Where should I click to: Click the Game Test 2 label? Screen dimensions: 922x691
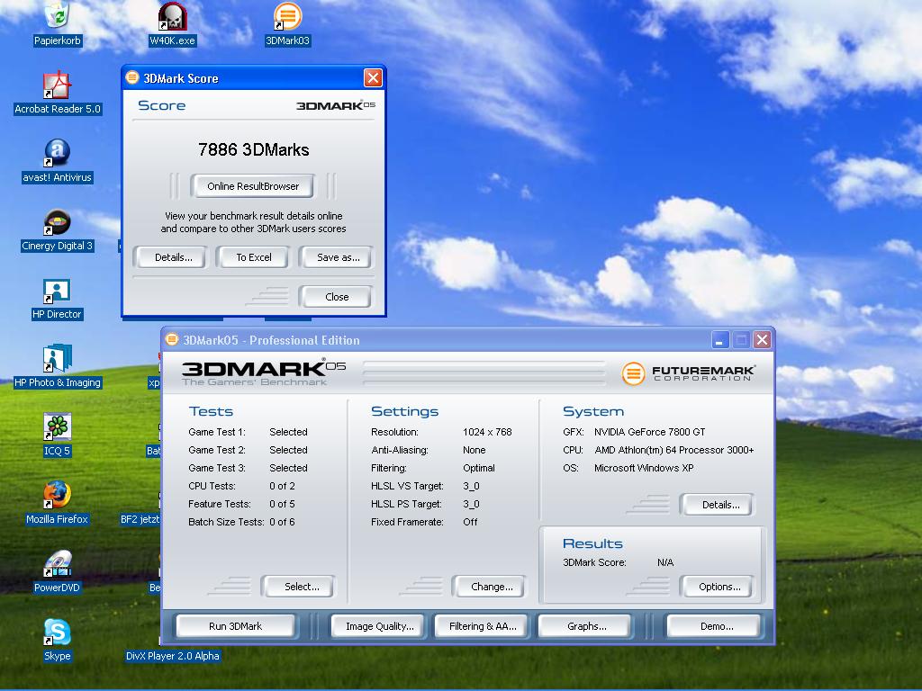[217, 450]
